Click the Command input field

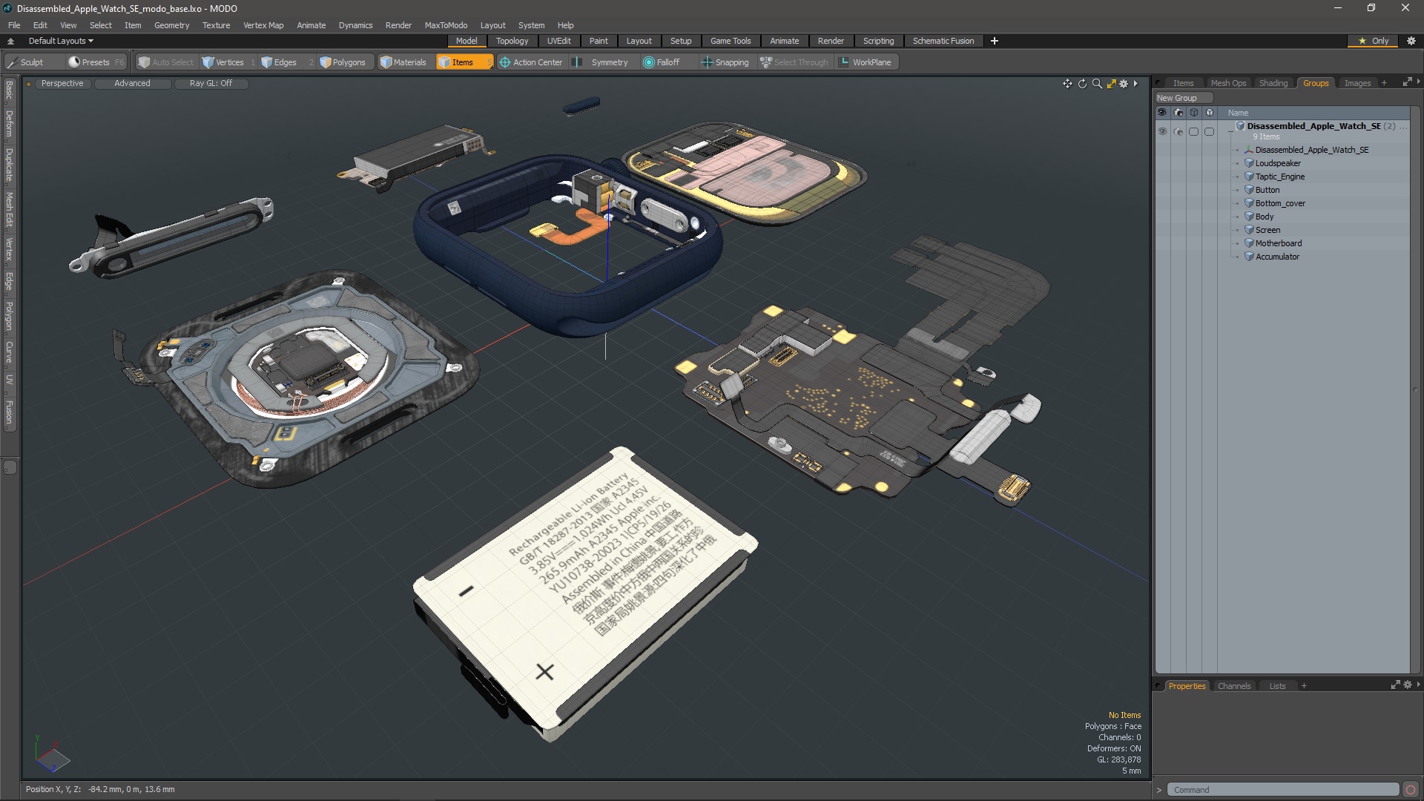pyautogui.click(x=1282, y=790)
